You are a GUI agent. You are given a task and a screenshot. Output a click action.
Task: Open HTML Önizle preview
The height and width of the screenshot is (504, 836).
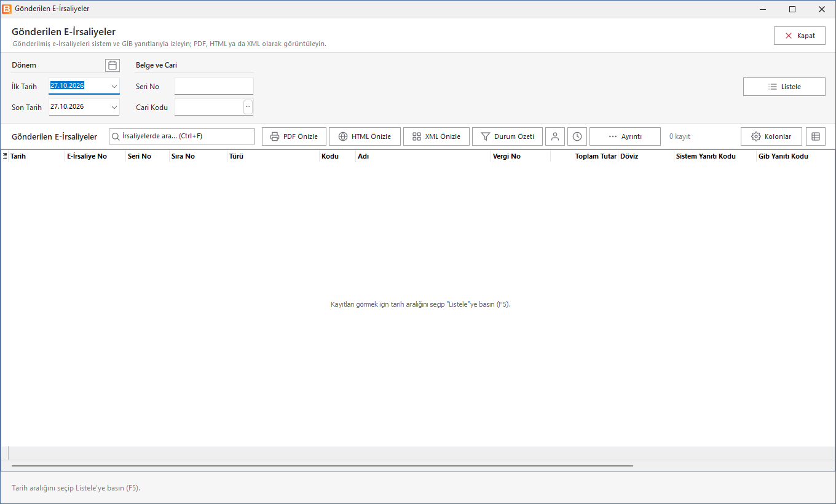tap(365, 136)
